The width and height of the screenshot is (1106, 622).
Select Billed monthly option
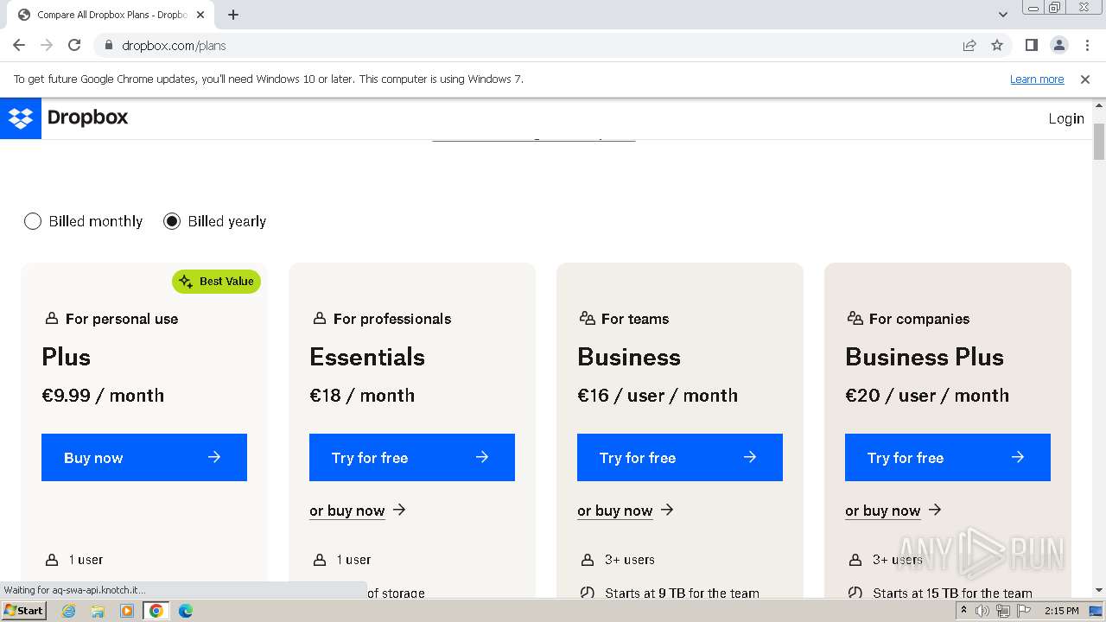84,221
